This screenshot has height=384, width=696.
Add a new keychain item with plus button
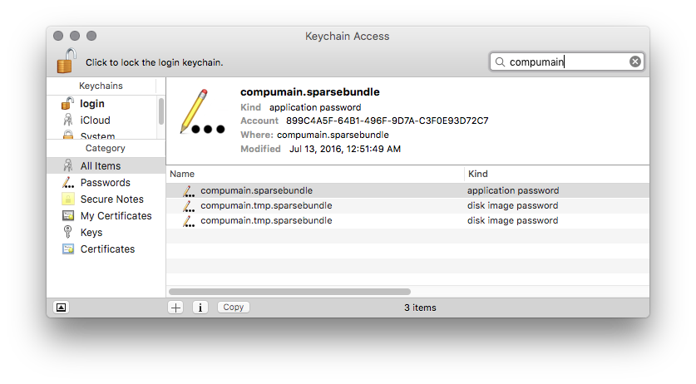click(x=175, y=308)
